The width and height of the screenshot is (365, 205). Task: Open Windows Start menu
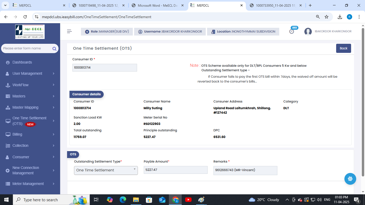(6, 200)
